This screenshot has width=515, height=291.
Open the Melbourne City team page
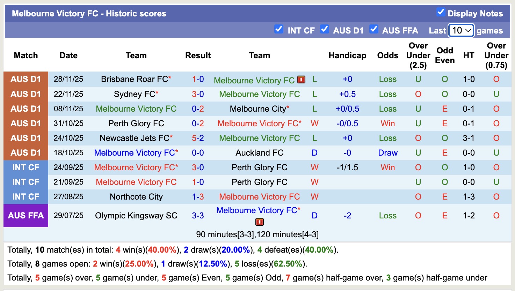point(259,109)
